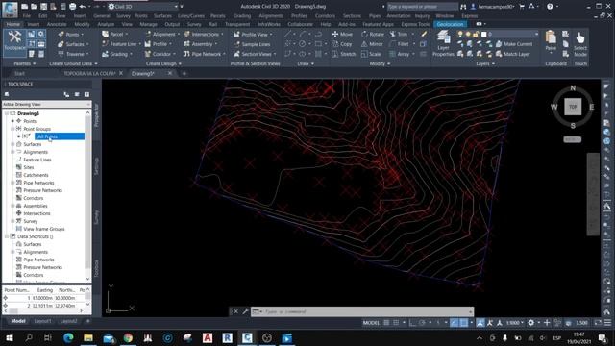This screenshot has height=346, width=615.
Task: Expand the Create Ground Data panel
Action: 73,63
